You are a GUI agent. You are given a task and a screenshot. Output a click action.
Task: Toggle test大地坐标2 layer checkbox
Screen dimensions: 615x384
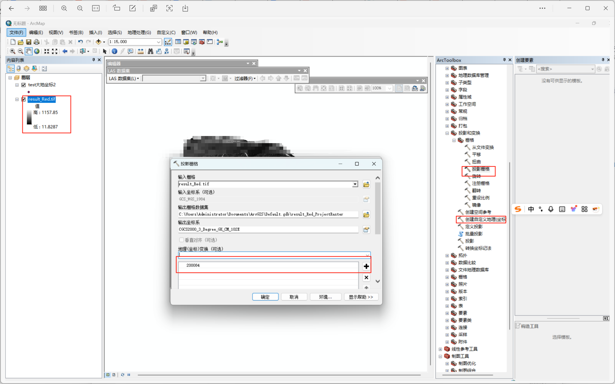point(24,85)
